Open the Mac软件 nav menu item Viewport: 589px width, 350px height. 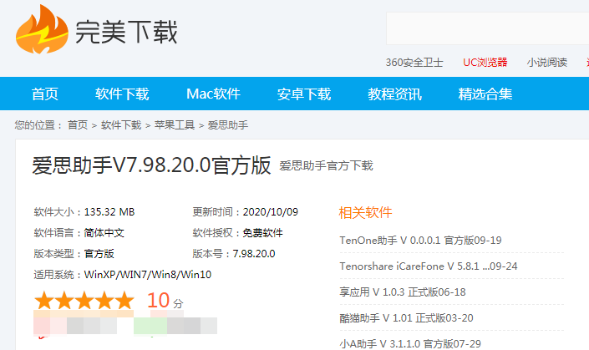[213, 94]
